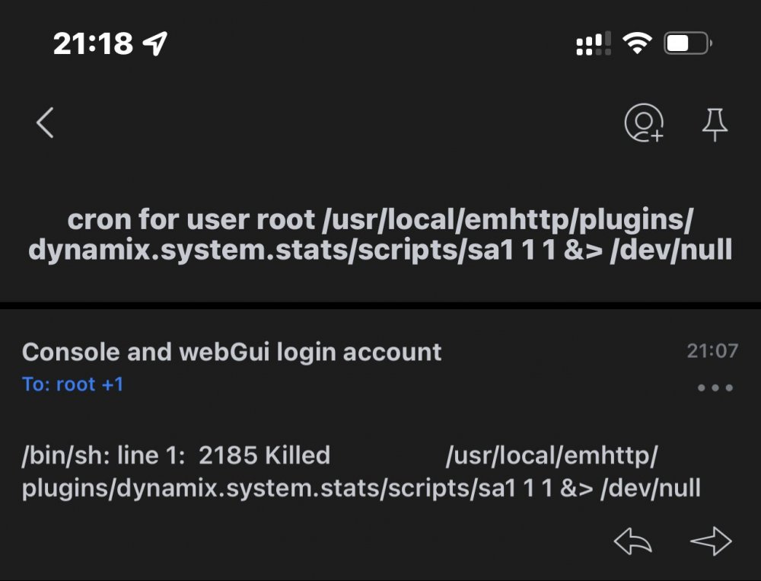
Task: Pin this email with the pushpin icon
Action: click(x=715, y=124)
